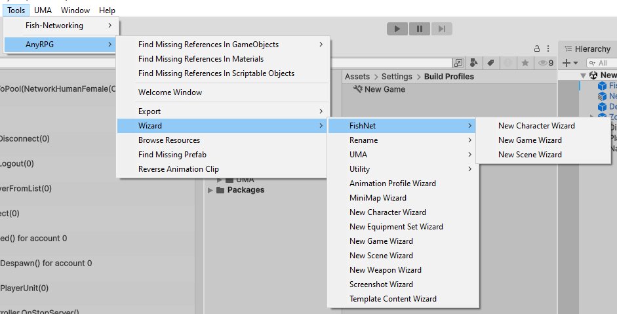Open the Tools menu
This screenshot has height=314, width=617.
click(x=16, y=10)
